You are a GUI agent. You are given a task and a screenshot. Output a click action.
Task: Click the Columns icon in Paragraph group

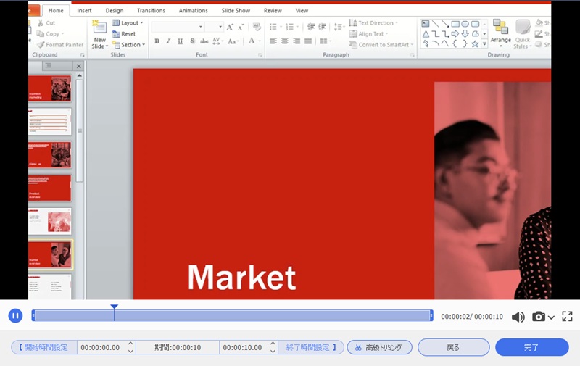coord(324,41)
